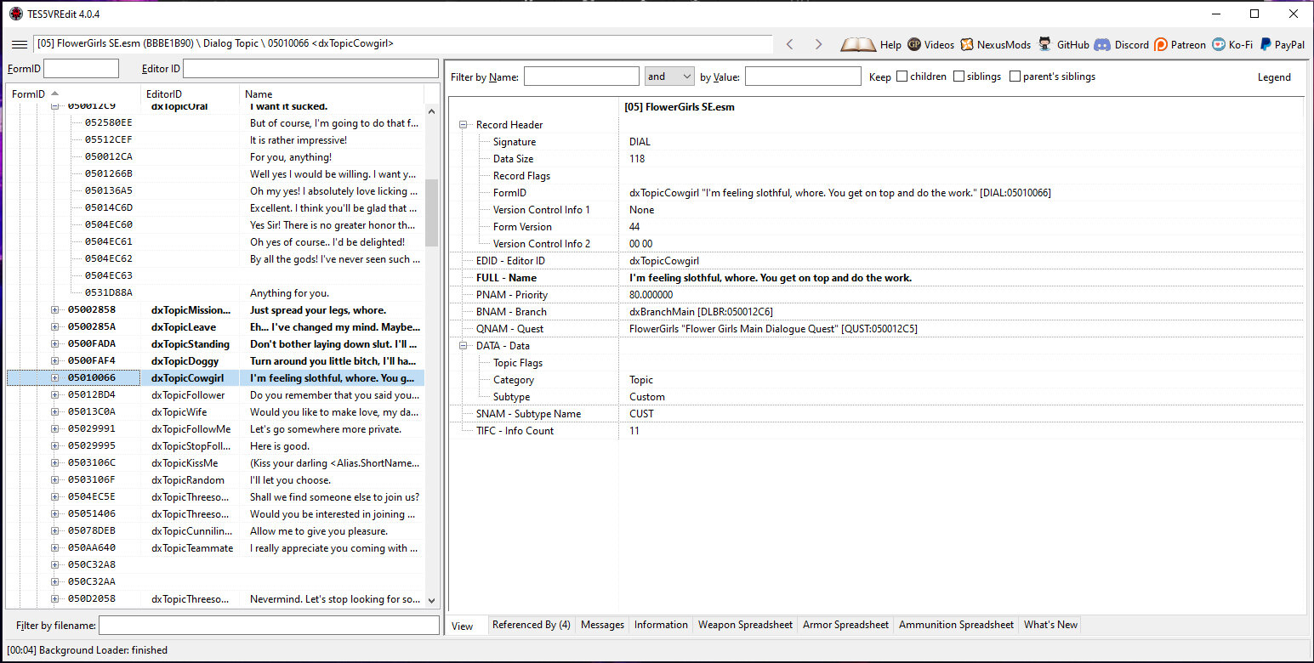Select row dxTopicKissMe 0503106C
Viewport: 1314px width, 663px height.
click(x=215, y=463)
